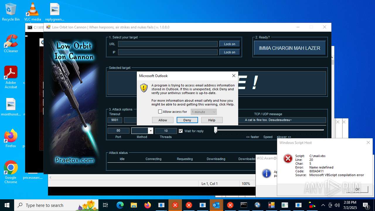Viewport: 375px width, 211px height.
Task: Click the Ln 1, Col 1 status entry
Action: pyautogui.click(x=209, y=183)
